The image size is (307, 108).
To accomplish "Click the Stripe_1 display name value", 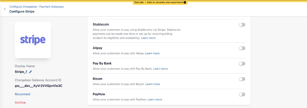I will (21, 72).
